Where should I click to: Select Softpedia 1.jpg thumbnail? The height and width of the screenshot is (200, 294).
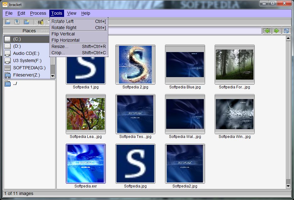[x=86, y=70]
